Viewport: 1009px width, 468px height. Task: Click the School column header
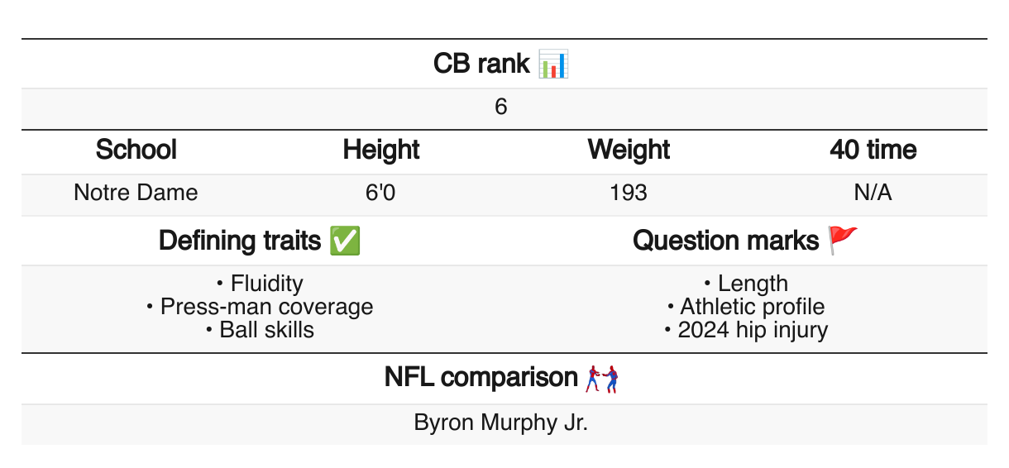coord(136,150)
